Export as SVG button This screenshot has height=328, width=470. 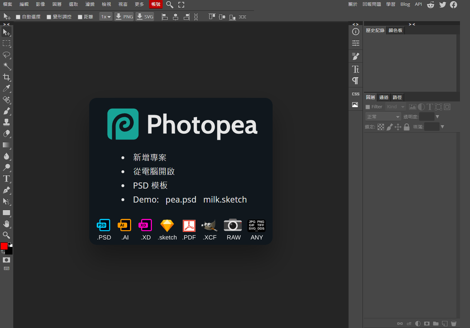pos(145,16)
